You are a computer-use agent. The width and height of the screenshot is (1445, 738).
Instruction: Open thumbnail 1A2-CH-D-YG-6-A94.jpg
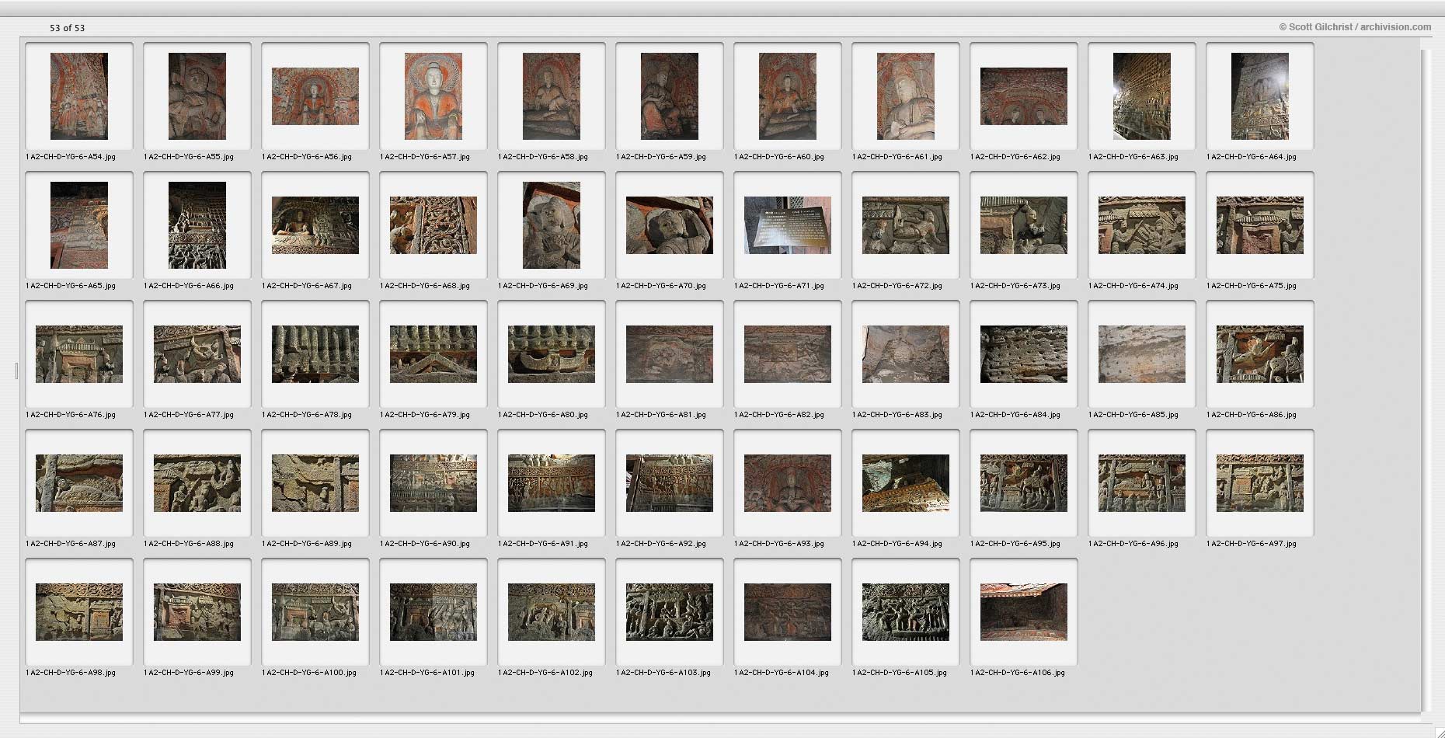point(906,483)
